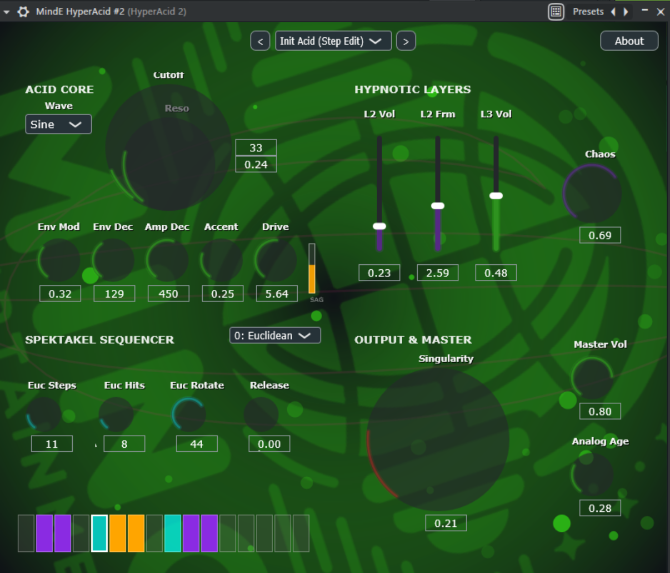Select previous preset arrow beside Presets

pyautogui.click(x=613, y=12)
